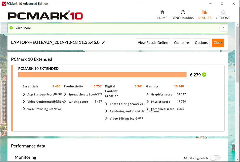240x162 pixels.
Task: Click the result name LAPTOP-HEU1EAUA text
Action: coord(55,42)
